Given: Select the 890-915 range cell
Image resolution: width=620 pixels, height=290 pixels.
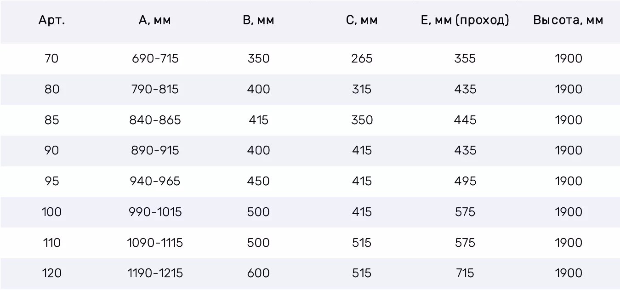Looking at the screenshot, I should point(155,151).
